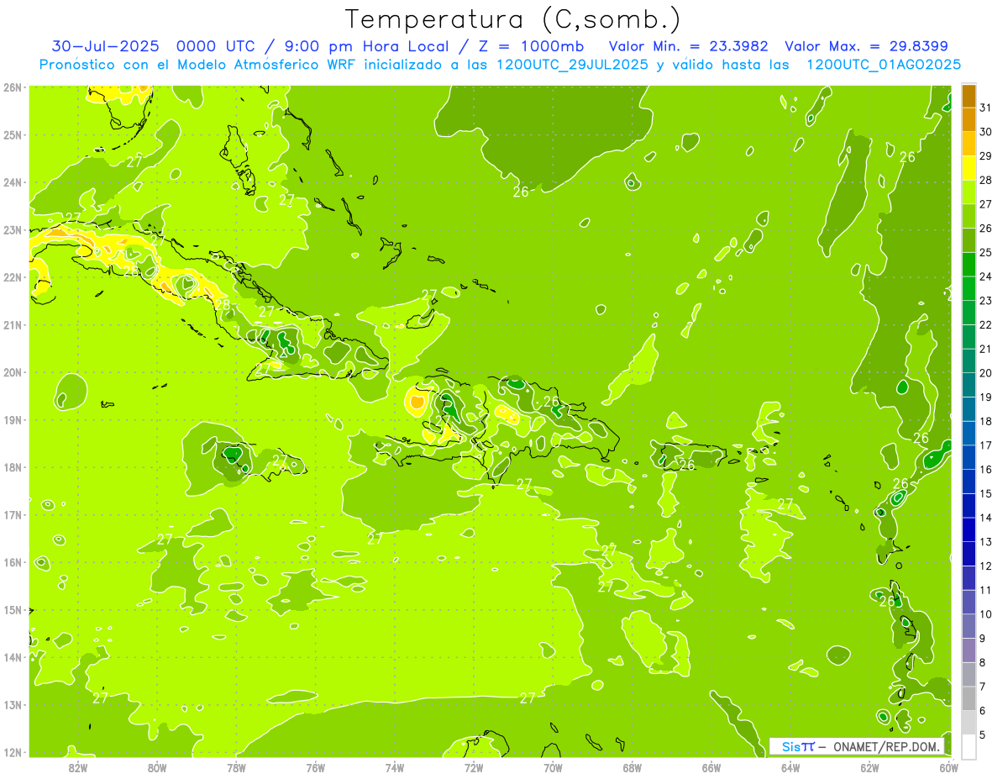Click the '82W' longitude axis label

pyautogui.click(x=77, y=767)
